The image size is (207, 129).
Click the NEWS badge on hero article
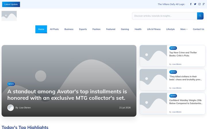[11, 84]
